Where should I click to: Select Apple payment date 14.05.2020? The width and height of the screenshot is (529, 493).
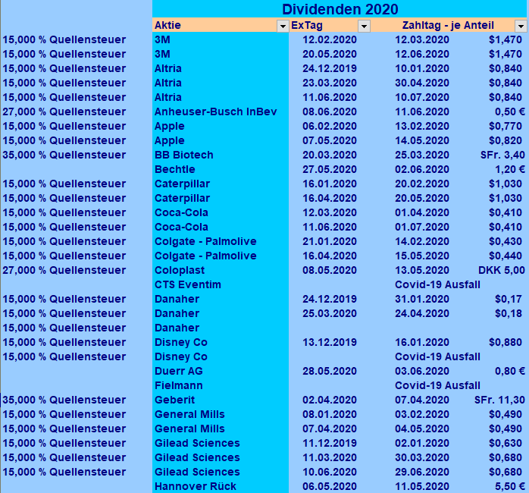(x=422, y=140)
